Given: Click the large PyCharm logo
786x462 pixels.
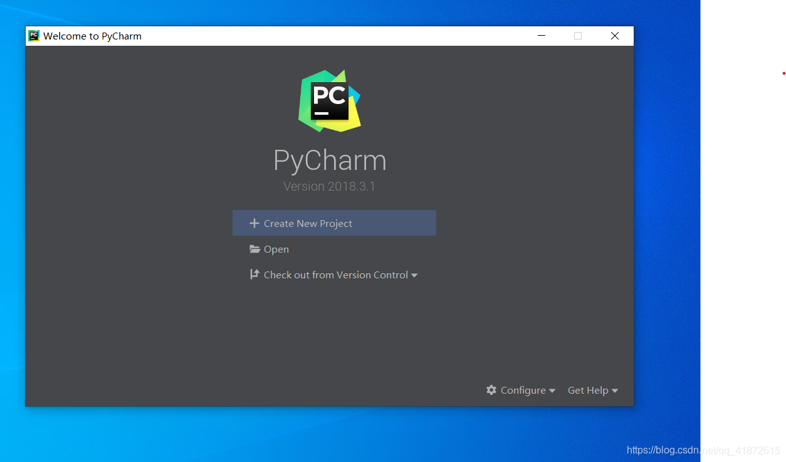Looking at the screenshot, I should tap(330, 101).
